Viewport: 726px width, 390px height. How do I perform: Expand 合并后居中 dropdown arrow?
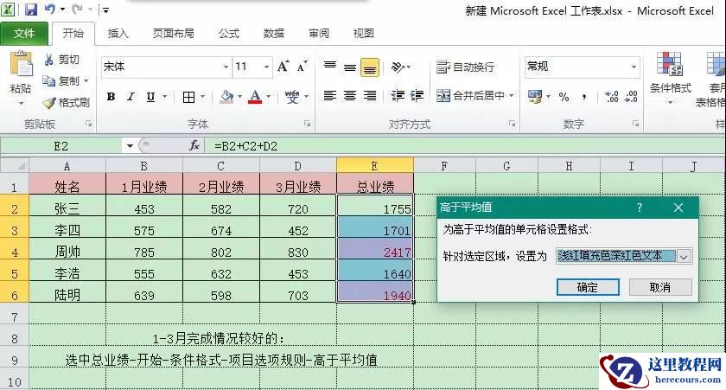[512, 96]
